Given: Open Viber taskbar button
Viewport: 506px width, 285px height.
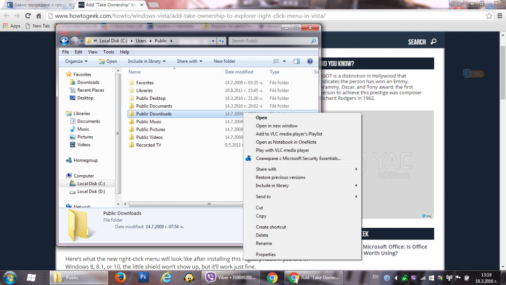Looking at the screenshot, I should (x=231, y=277).
